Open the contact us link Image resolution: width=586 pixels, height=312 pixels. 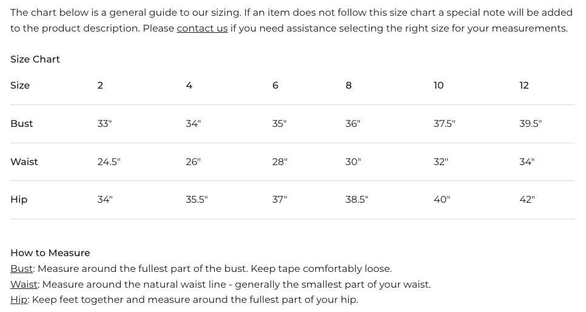pos(202,29)
